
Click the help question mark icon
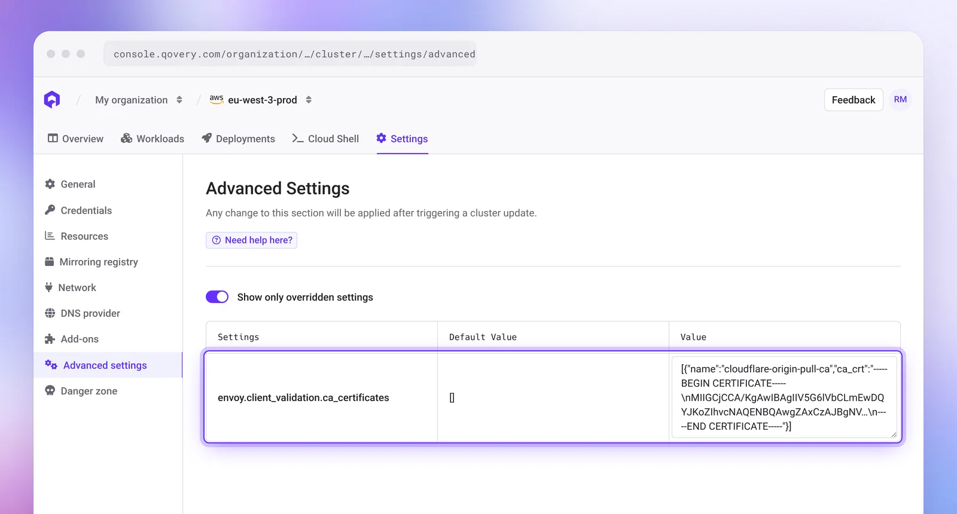(217, 240)
